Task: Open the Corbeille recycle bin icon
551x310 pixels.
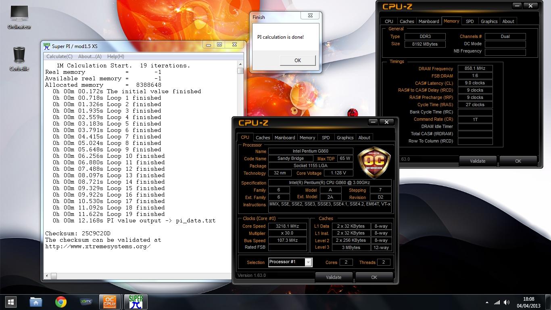Action: 19,59
